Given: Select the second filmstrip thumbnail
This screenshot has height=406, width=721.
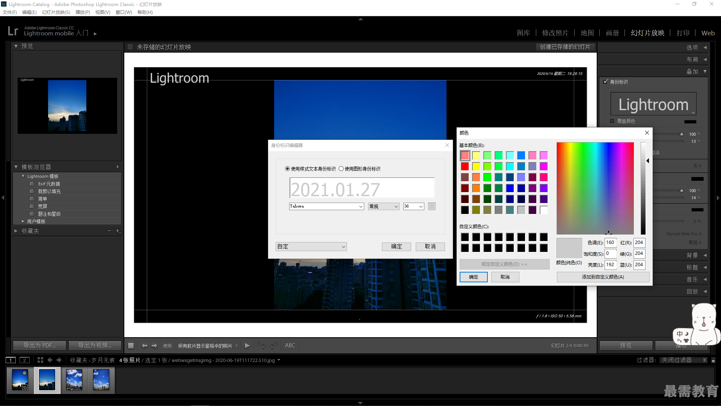Looking at the screenshot, I should click(47, 380).
